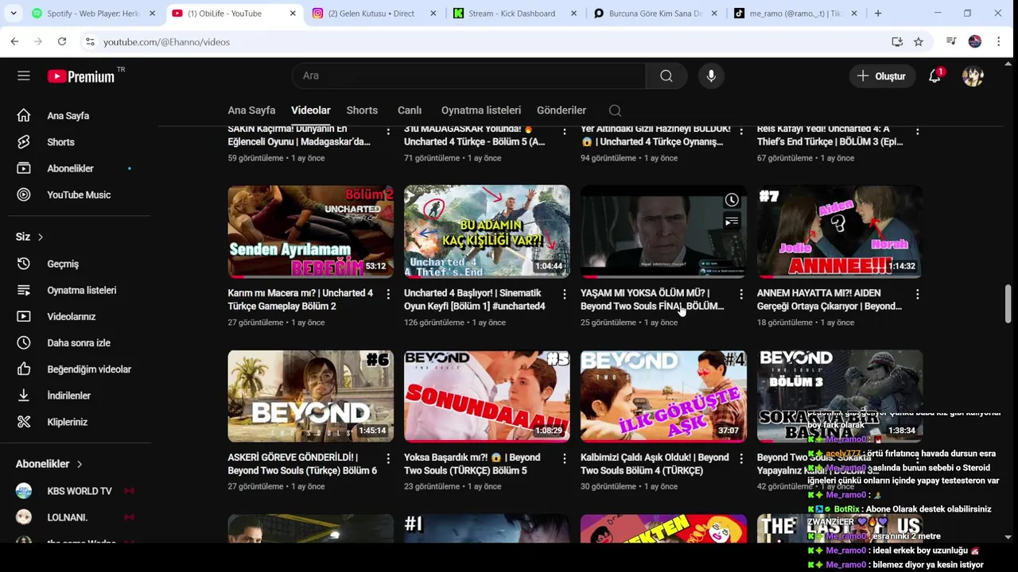Switch to channel Ana Sayfa tab
The image size is (1018, 572).
click(x=251, y=110)
